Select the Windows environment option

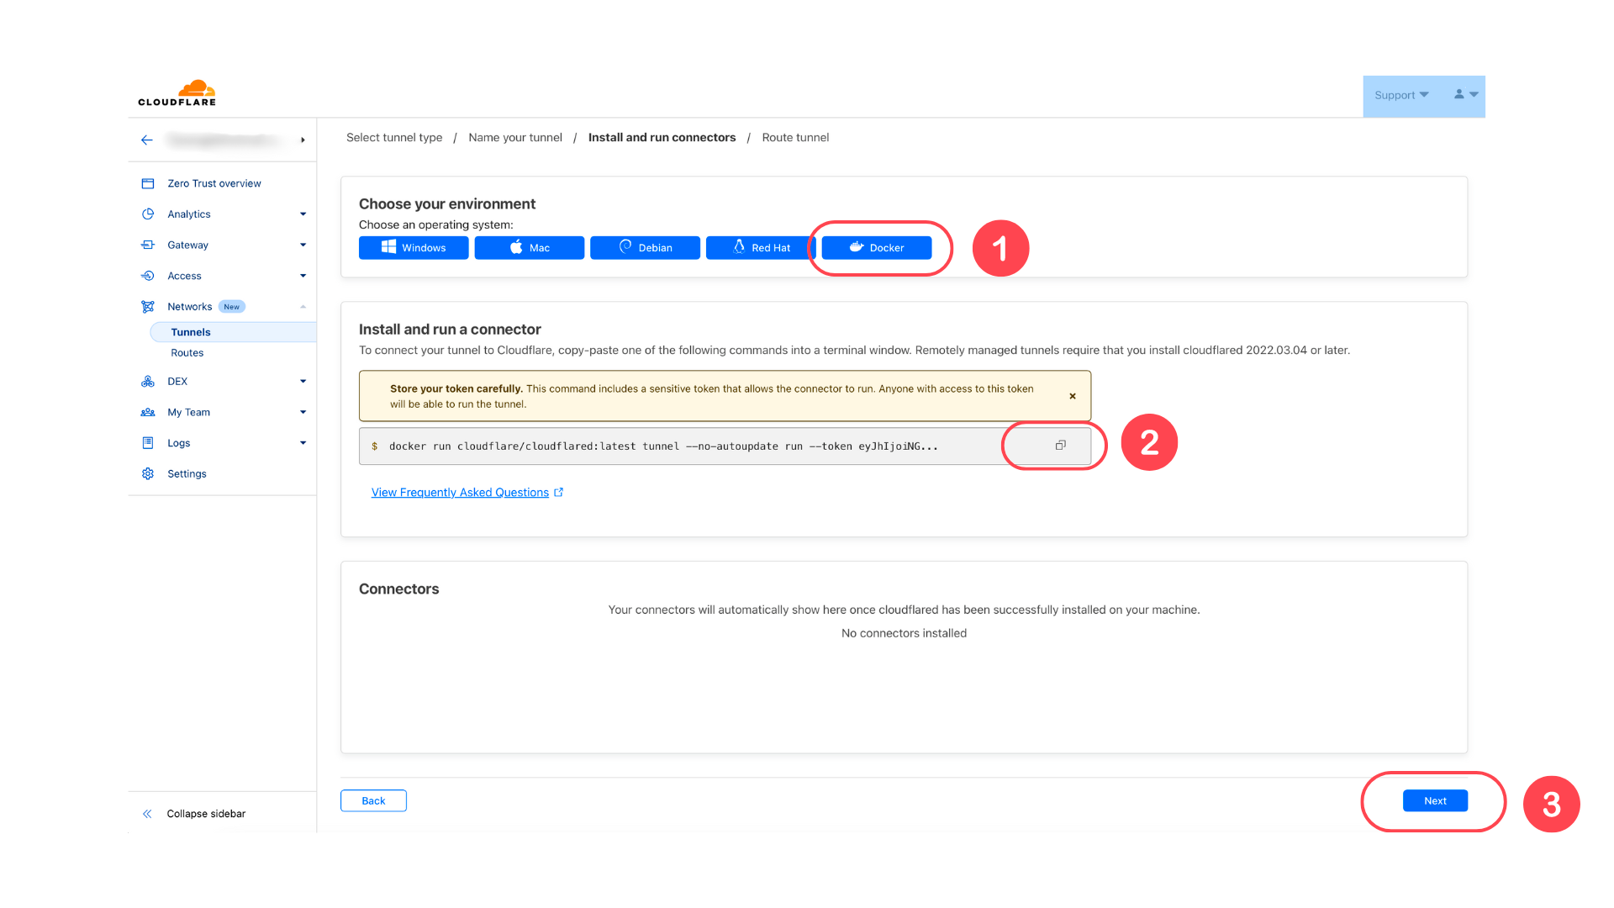coord(414,248)
